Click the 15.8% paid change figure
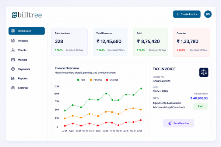The image size is (221, 147). click(142, 50)
